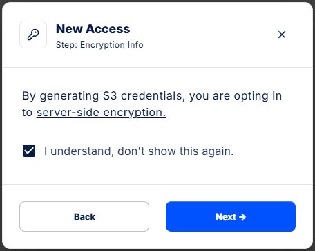
Task: Go back using the Back button
Action: [84, 216]
